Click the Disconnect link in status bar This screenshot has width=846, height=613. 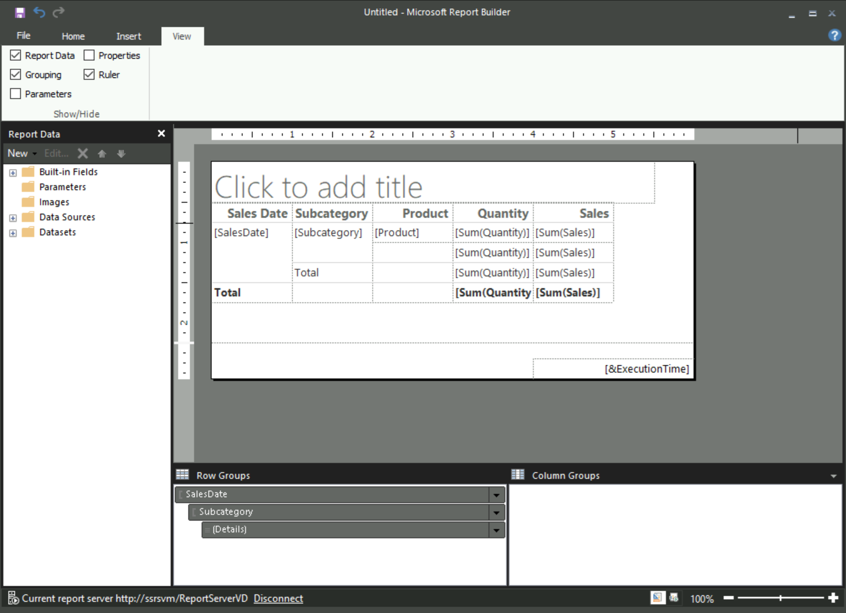tap(278, 598)
